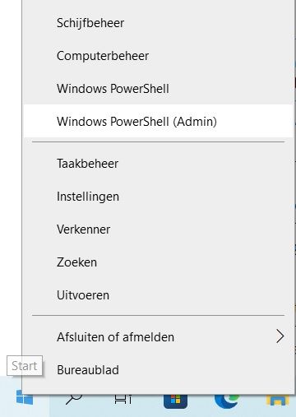Click the Windows Start logo icon
This screenshot has width=296, height=417.
pyautogui.click(x=25, y=397)
